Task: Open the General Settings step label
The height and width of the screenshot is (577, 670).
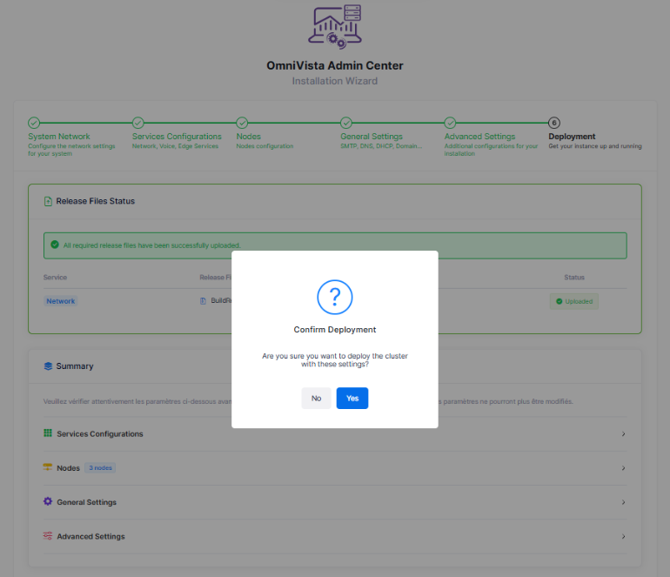Action: pos(372,137)
